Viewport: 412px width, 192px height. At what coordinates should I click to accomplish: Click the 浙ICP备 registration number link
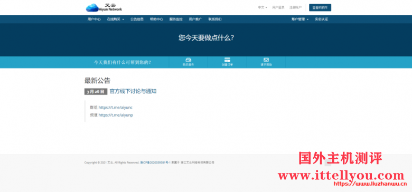pyautogui.click(x=155, y=162)
